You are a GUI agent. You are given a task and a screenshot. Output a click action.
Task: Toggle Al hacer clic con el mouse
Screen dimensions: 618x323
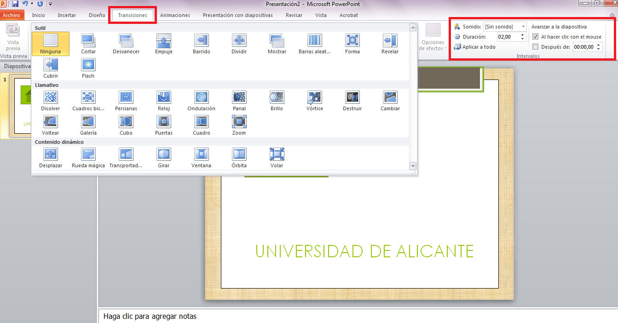[x=535, y=37]
